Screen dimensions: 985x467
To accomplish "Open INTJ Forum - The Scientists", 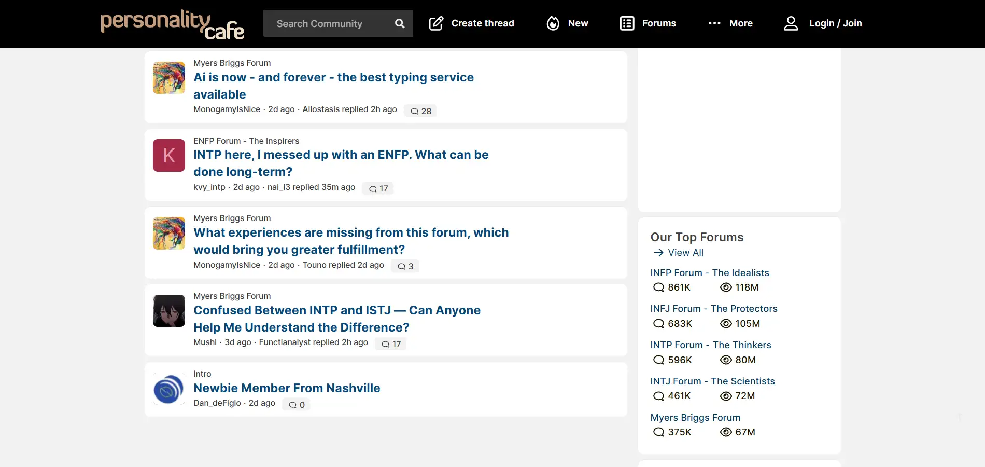I will 713,381.
